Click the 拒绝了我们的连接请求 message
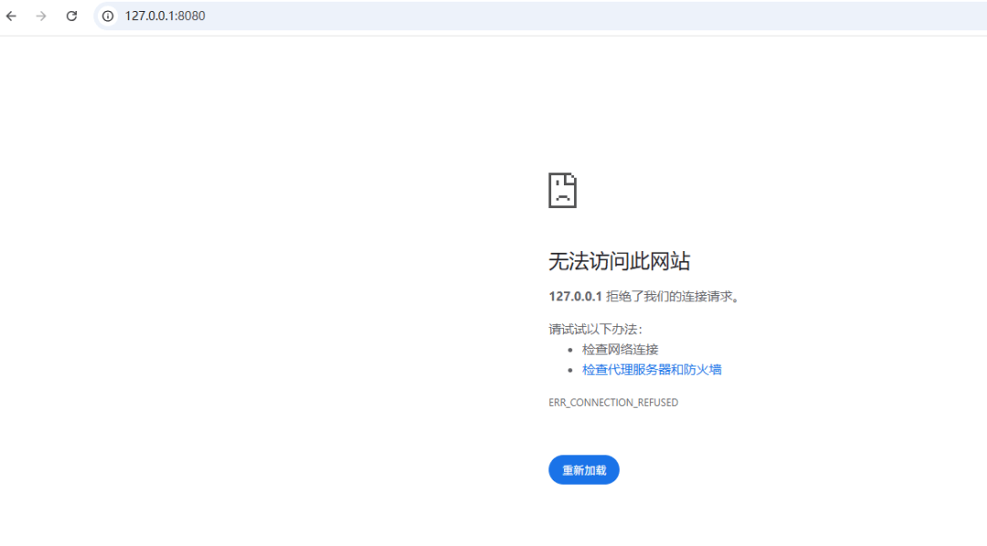The width and height of the screenshot is (987, 546). pos(673,296)
